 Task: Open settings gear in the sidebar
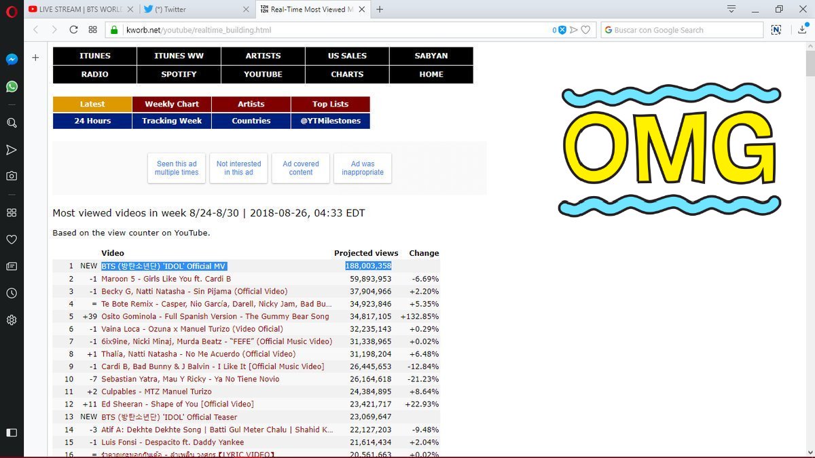(12, 320)
